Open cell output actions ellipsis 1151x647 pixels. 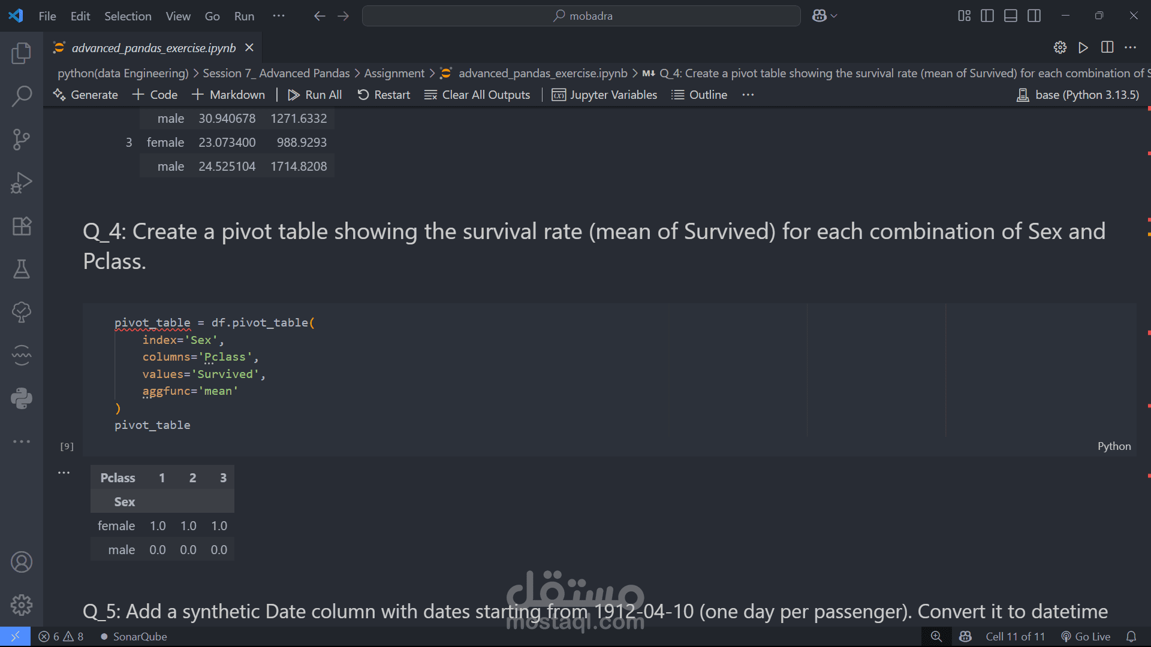(x=64, y=473)
